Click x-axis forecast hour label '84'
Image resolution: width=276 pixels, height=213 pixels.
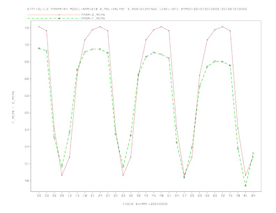click(253, 196)
